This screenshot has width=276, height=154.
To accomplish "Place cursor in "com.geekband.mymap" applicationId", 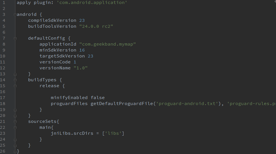I will click(x=107, y=44).
